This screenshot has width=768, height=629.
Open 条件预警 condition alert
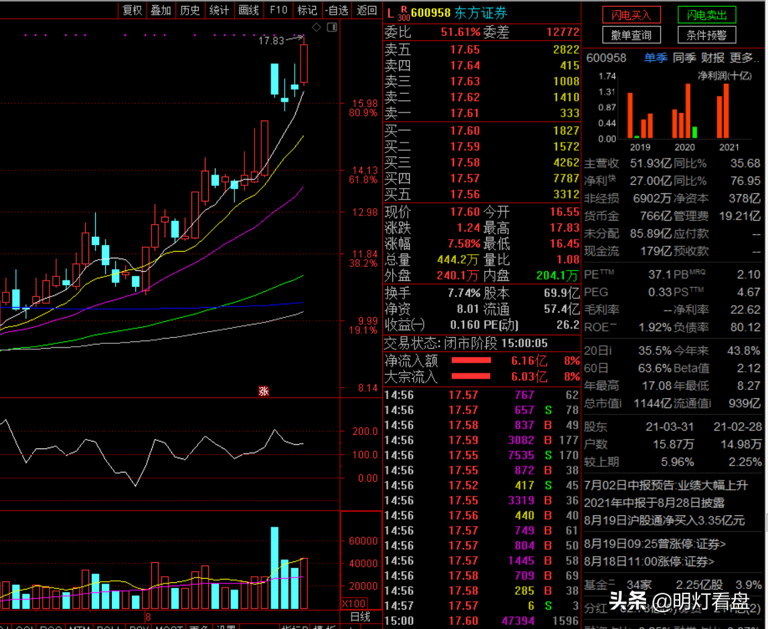707,35
